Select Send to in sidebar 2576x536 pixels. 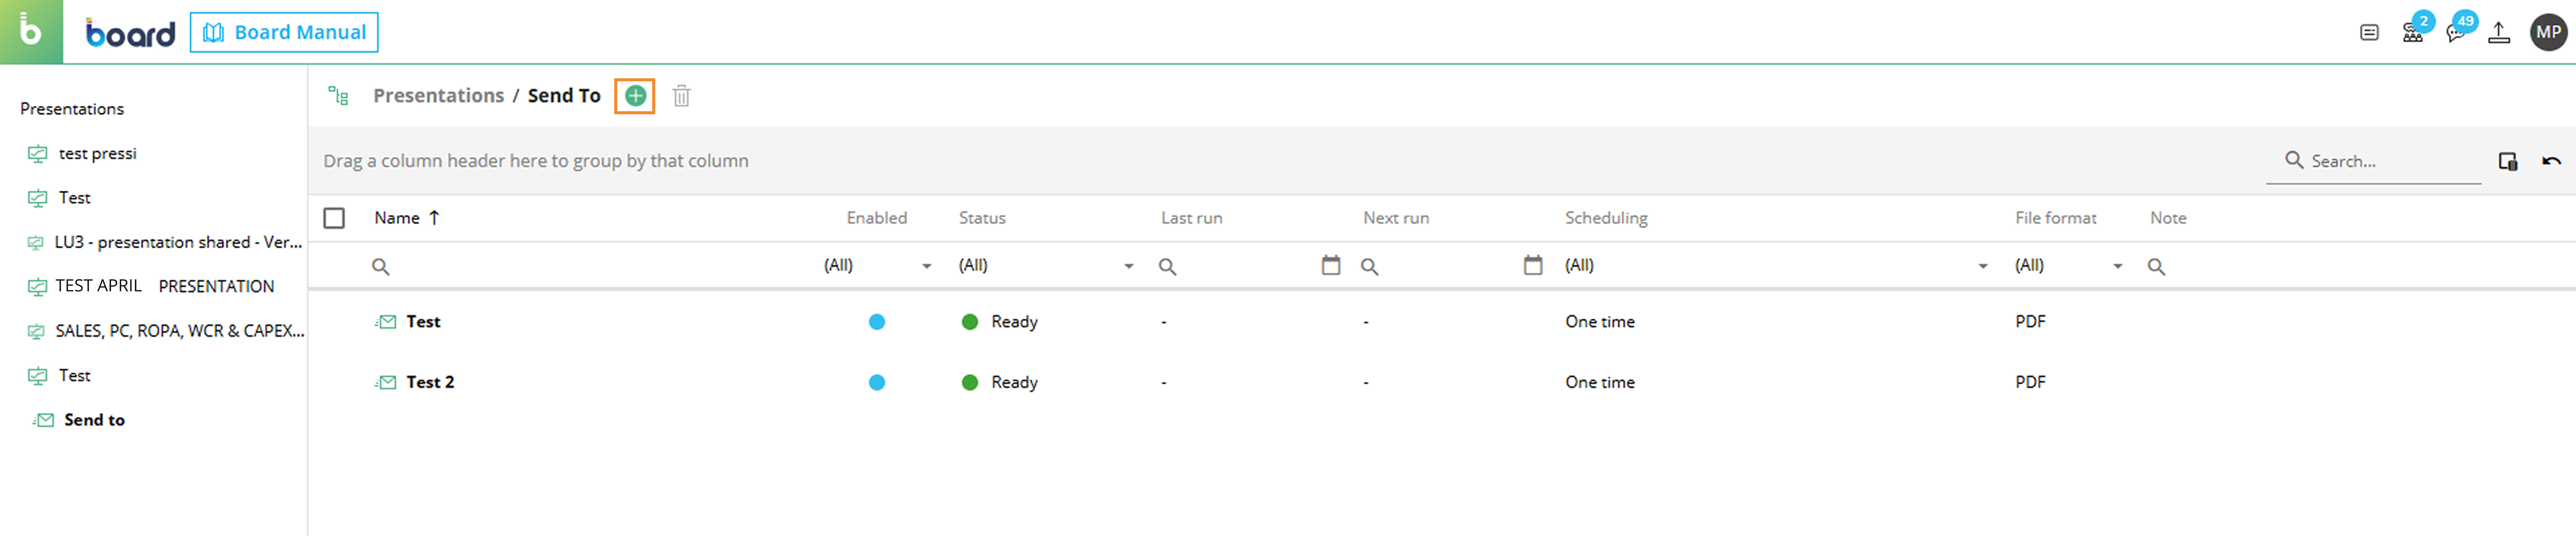[x=94, y=420]
